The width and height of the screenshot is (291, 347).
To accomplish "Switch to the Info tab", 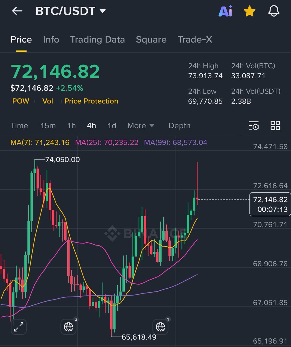I will (51, 40).
